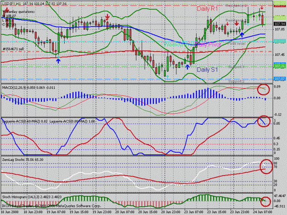The image size is (287, 215).
Task: Select the blue Daily S1 label
Action: pos(207,70)
